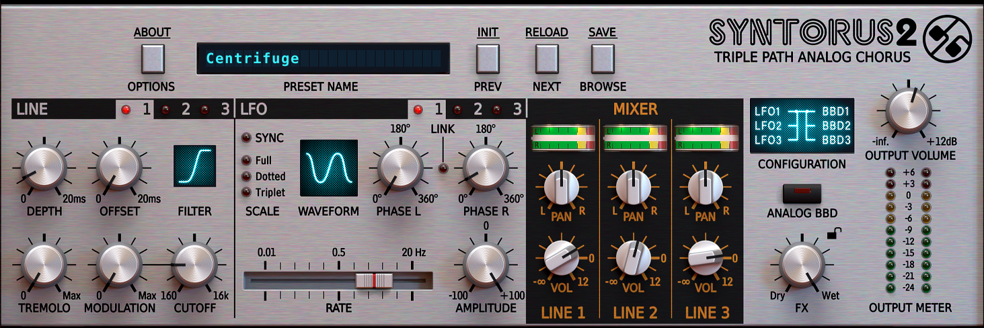984x328 pixels.
Task: Select LINE tab 1
Action: click(x=135, y=109)
